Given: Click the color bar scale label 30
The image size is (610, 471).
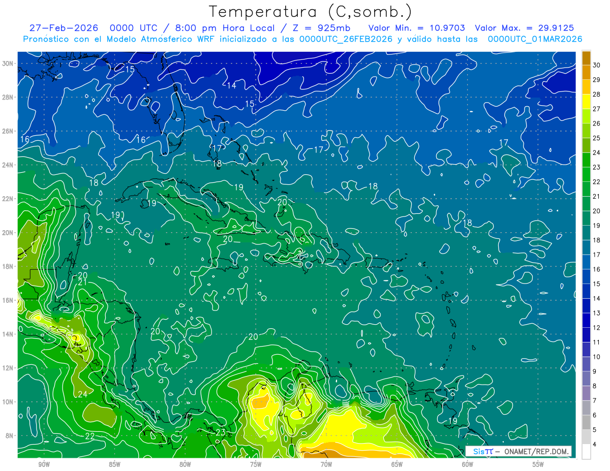Looking at the screenshot, I should coord(597,65).
